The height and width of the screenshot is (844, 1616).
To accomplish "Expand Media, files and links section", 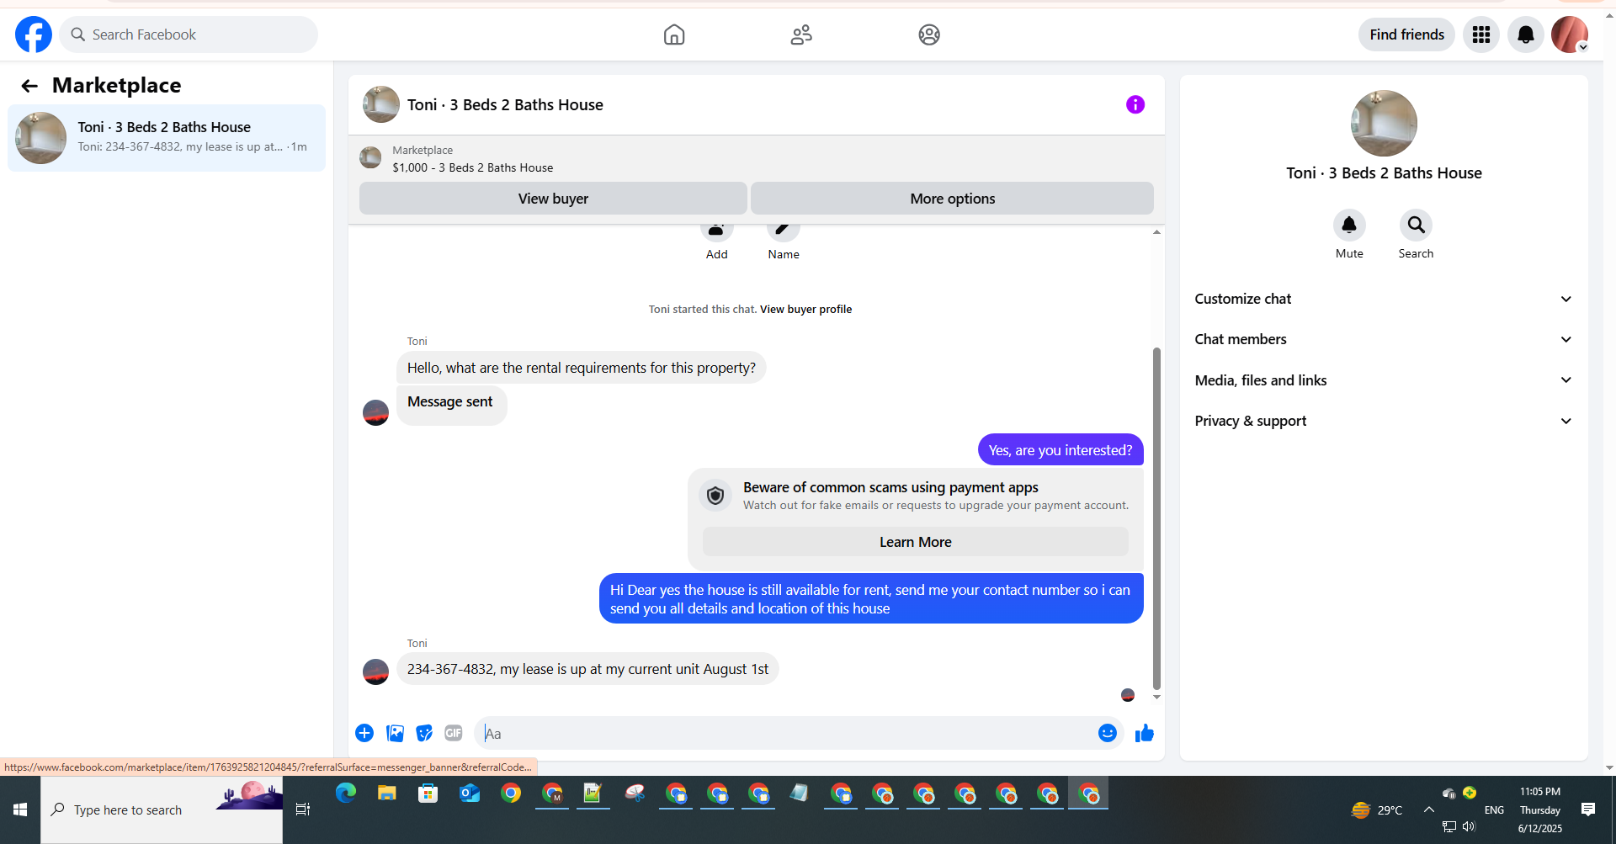I will pyautogui.click(x=1384, y=380).
